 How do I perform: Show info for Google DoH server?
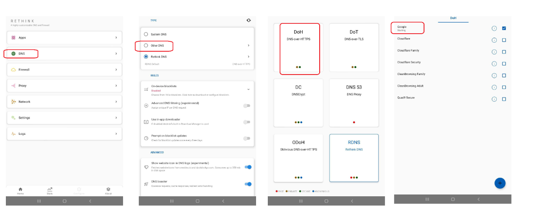click(494, 28)
